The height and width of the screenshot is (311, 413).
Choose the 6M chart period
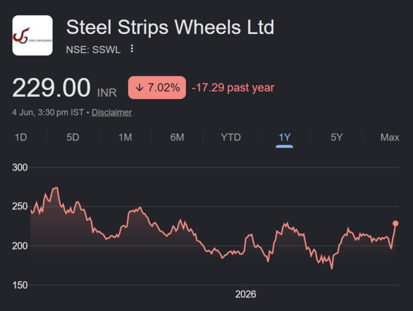point(177,137)
